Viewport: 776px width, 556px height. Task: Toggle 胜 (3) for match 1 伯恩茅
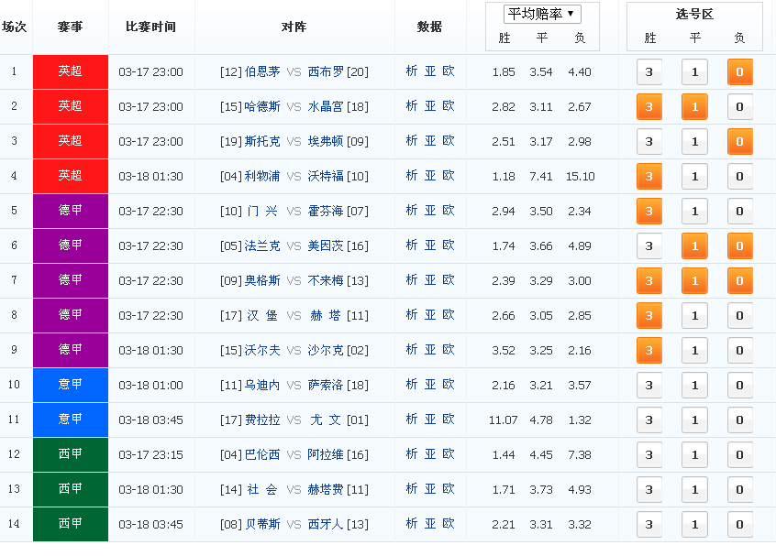pyautogui.click(x=649, y=72)
